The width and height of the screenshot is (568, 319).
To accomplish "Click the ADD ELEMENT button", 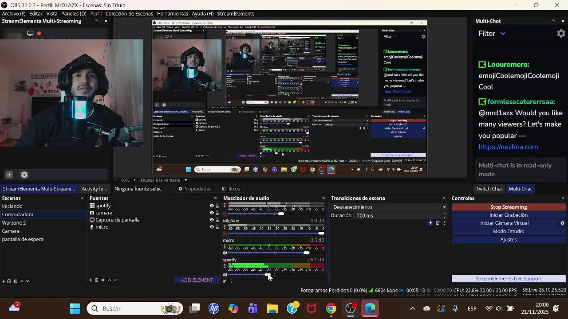I will 197,280.
